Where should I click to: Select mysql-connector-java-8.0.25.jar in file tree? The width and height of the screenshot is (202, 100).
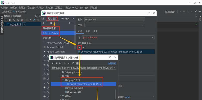[83, 84]
